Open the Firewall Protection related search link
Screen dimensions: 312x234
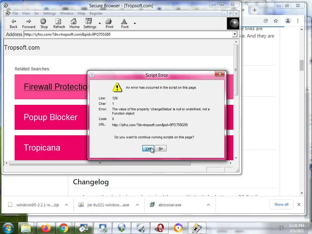[55, 87]
